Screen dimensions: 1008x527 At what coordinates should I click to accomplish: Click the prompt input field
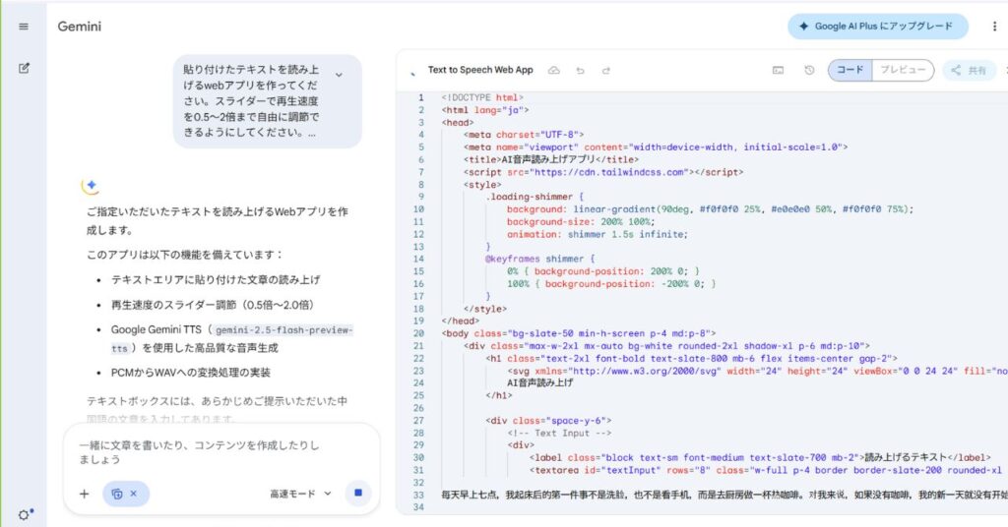click(x=199, y=452)
